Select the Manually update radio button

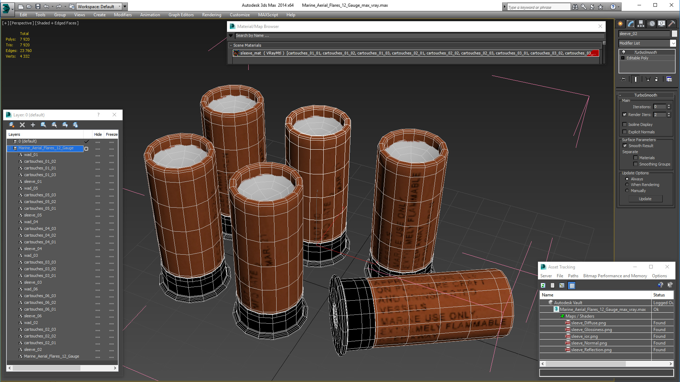[x=627, y=191]
